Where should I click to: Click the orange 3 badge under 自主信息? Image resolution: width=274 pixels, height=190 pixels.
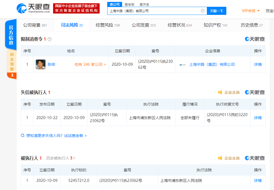(12, 75)
